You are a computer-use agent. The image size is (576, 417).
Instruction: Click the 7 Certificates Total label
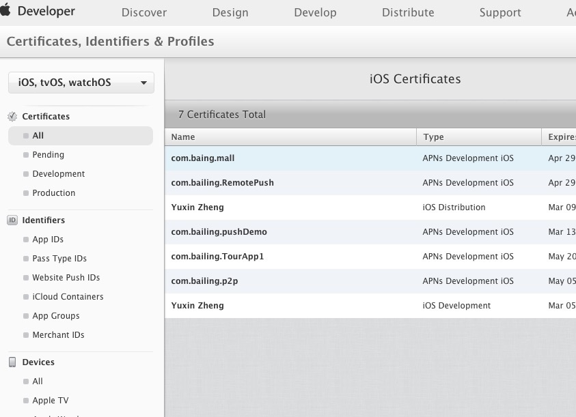pyautogui.click(x=222, y=115)
